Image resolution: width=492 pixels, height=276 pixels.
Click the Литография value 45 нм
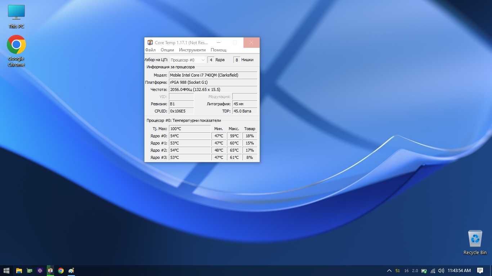coord(245,104)
